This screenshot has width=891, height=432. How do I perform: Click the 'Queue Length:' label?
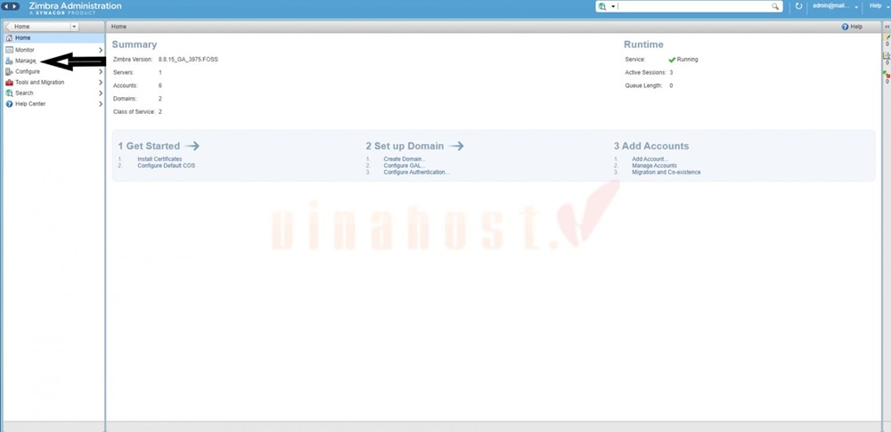[644, 86]
